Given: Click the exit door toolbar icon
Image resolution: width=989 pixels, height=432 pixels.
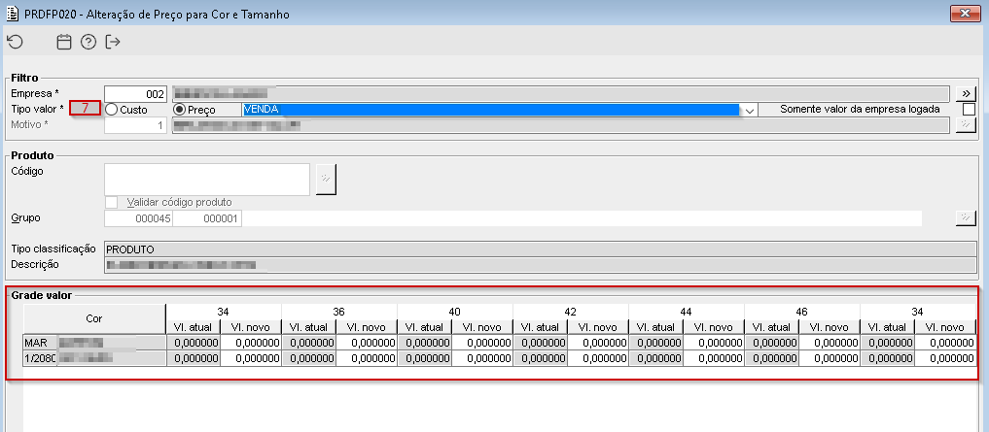Looking at the screenshot, I should (x=113, y=42).
